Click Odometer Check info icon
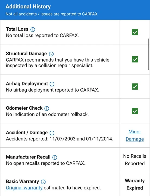The height and width of the screenshot is (196, 150). 47,109
